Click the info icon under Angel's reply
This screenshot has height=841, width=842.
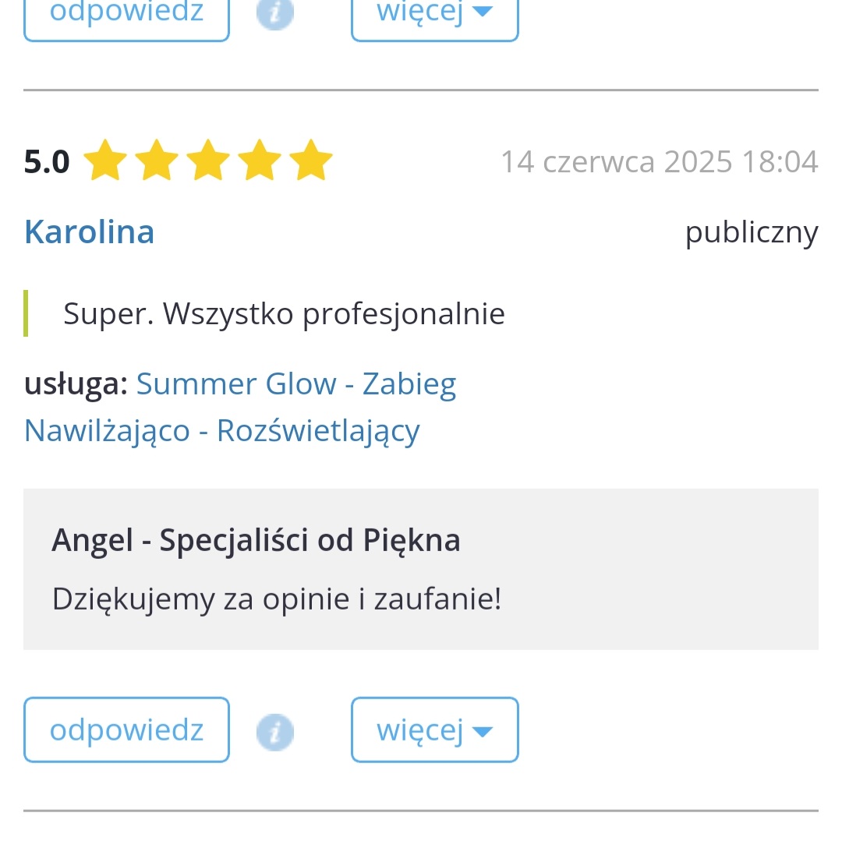point(275,731)
